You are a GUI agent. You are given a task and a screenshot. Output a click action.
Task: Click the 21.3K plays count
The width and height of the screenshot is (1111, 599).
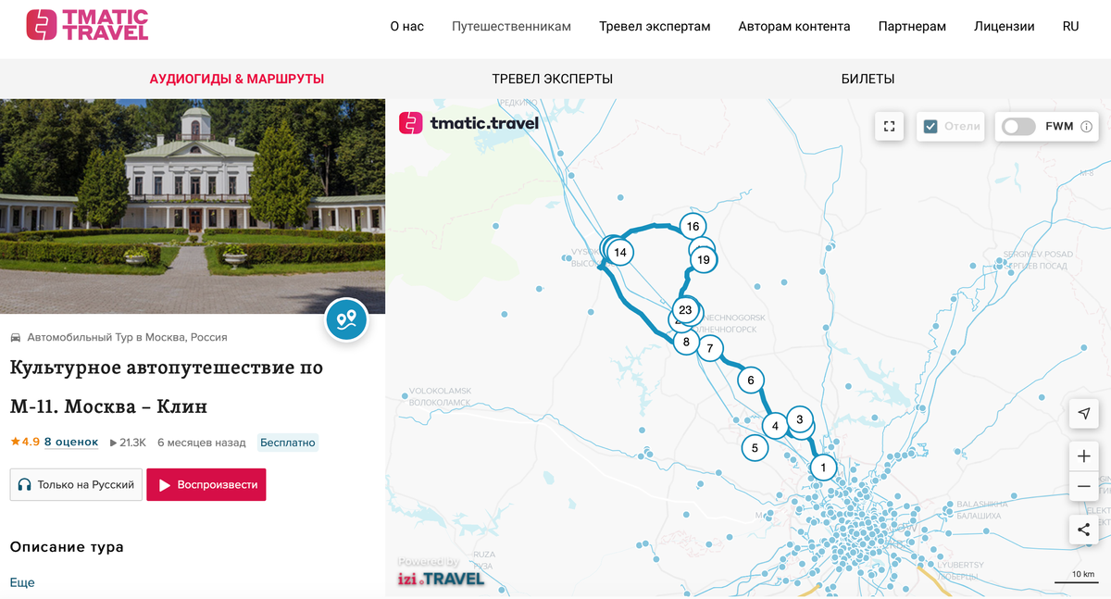pos(128,443)
